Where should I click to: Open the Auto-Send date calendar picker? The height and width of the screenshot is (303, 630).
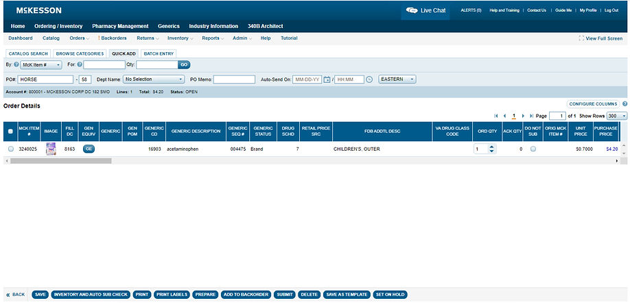tap(327, 80)
